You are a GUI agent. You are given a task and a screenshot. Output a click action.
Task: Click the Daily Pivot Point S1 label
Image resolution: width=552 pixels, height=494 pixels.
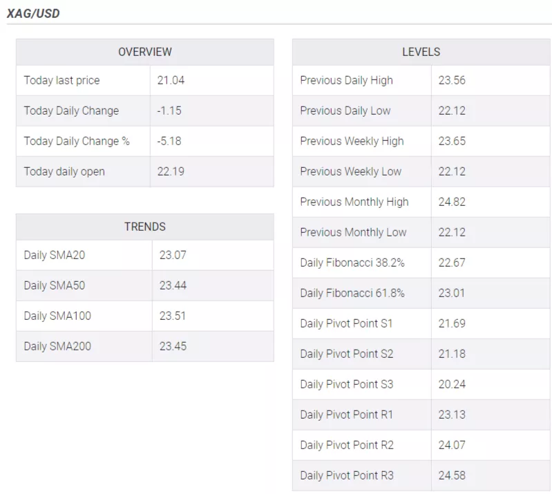pyautogui.click(x=347, y=323)
